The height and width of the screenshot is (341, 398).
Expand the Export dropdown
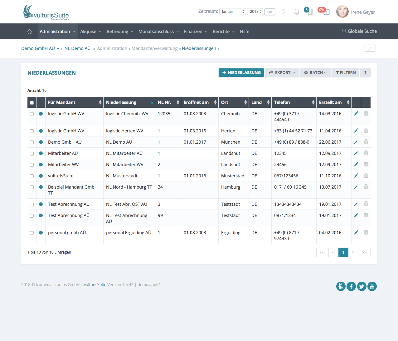(282, 73)
